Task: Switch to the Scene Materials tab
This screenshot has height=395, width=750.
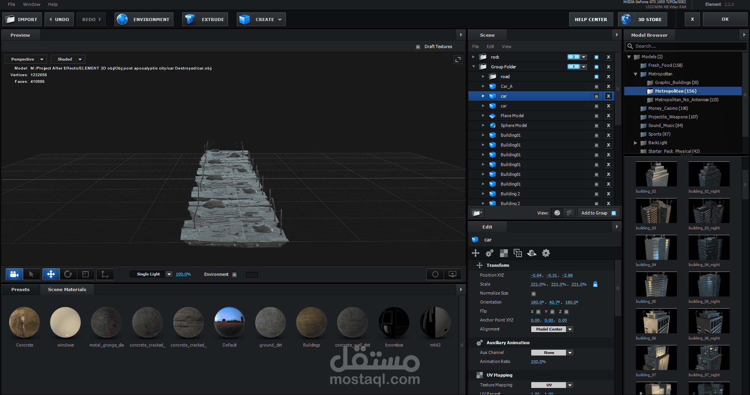Action: (x=67, y=290)
